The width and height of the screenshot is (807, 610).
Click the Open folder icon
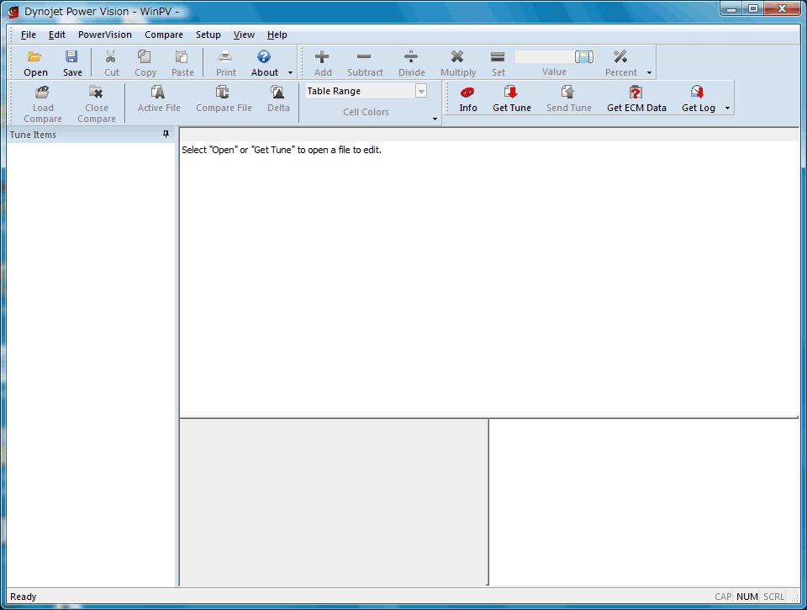point(35,56)
